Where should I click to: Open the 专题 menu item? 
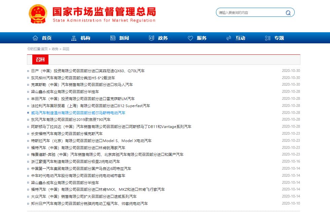coord(279,38)
